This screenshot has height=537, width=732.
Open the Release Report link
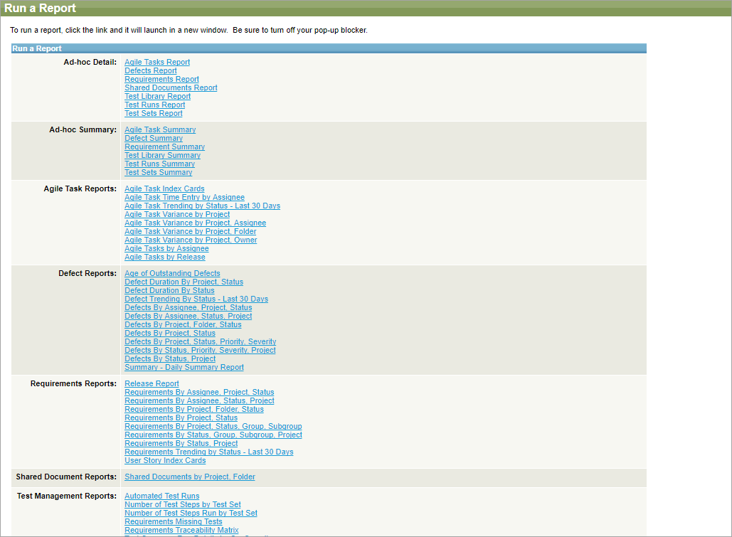[x=152, y=384]
